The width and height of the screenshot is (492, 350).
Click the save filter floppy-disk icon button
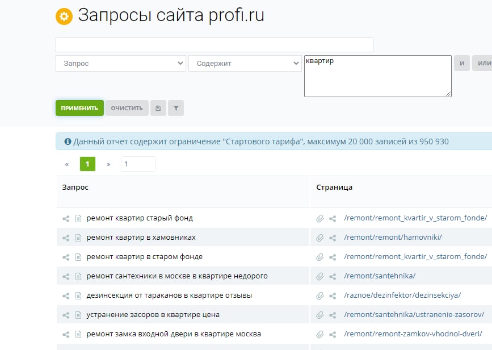pos(158,108)
